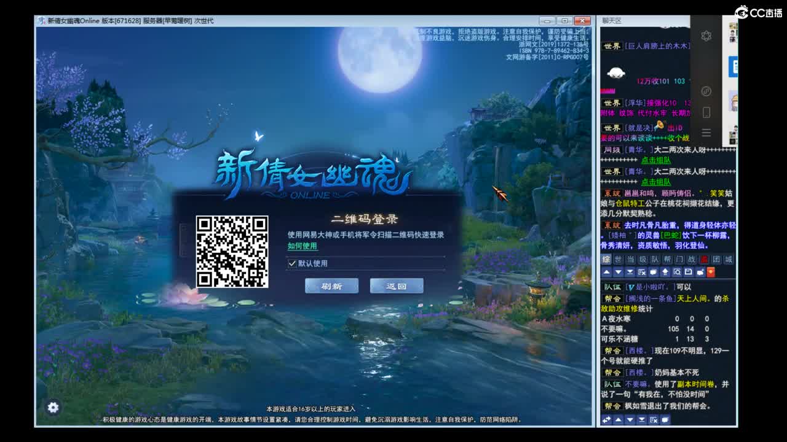Click the 是小啦吖。 team member name

(651, 287)
